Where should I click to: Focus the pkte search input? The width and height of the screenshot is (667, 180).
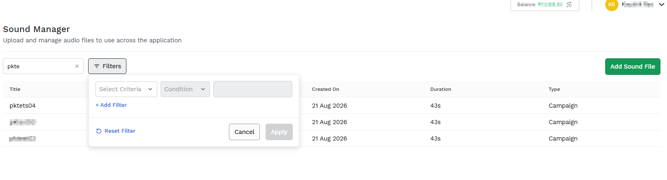point(40,66)
